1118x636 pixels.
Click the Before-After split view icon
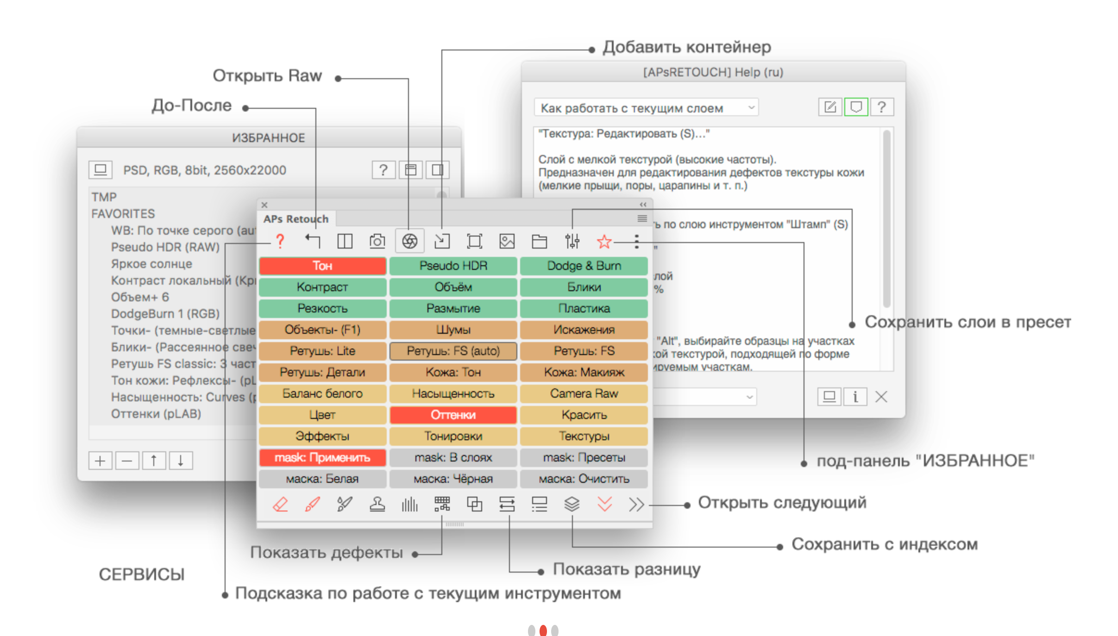pos(345,241)
